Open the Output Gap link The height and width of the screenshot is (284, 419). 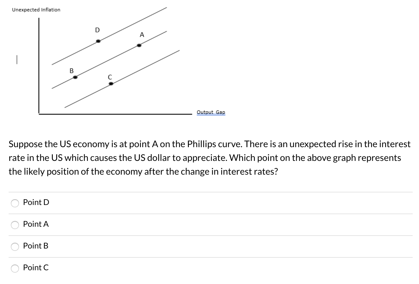click(x=211, y=112)
